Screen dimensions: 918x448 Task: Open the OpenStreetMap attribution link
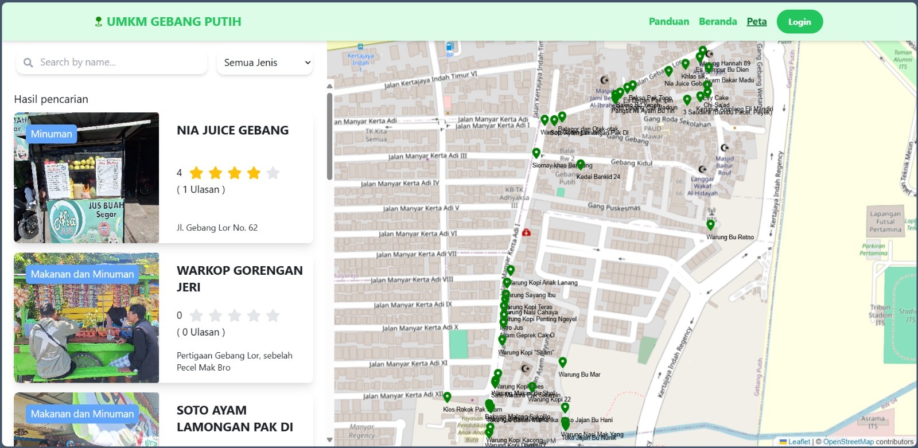(848, 442)
